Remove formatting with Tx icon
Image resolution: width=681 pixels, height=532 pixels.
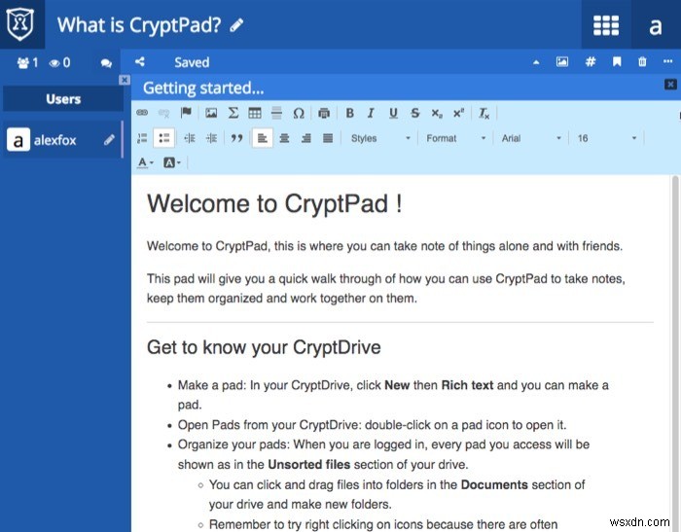click(484, 114)
